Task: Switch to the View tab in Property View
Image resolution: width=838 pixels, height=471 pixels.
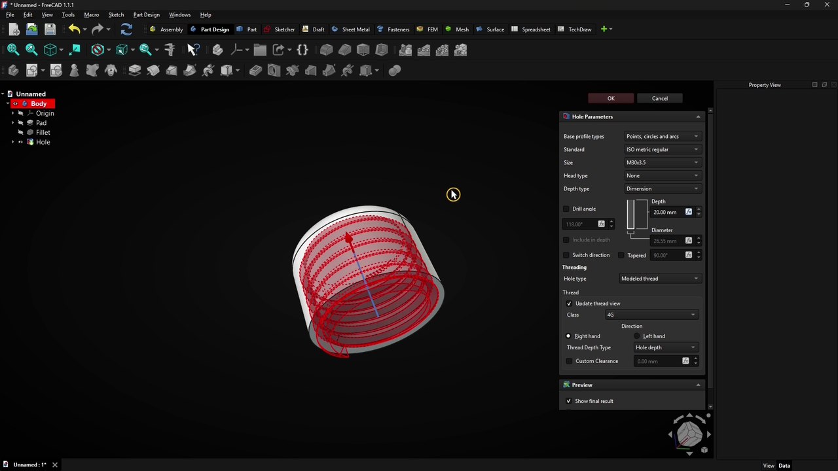Action: [769, 466]
